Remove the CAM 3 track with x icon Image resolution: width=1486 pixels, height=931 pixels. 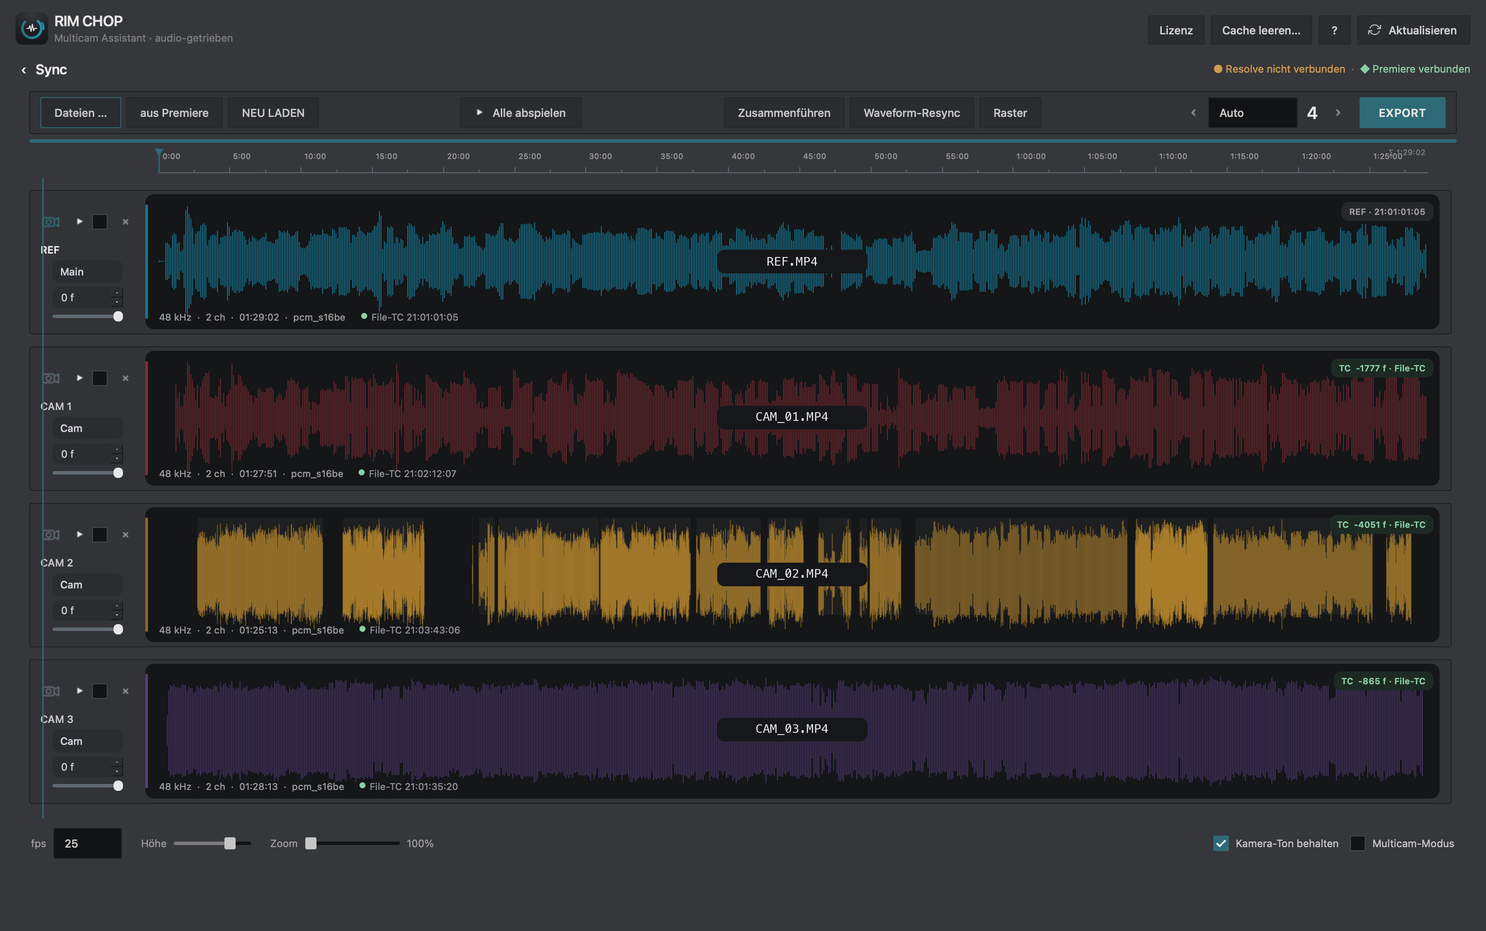click(126, 691)
